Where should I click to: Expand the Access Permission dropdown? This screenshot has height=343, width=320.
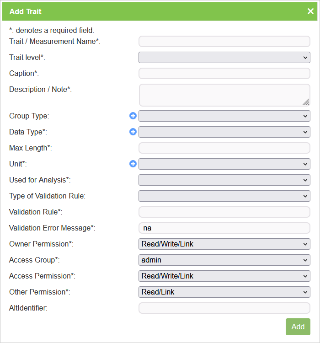click(x=224, y=276)
